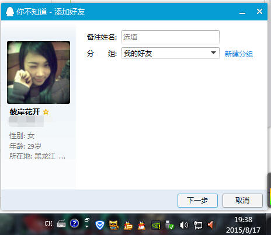271x235 pixels.
Task: Open the 我的好友 group combo box
Action: point(171,53)
